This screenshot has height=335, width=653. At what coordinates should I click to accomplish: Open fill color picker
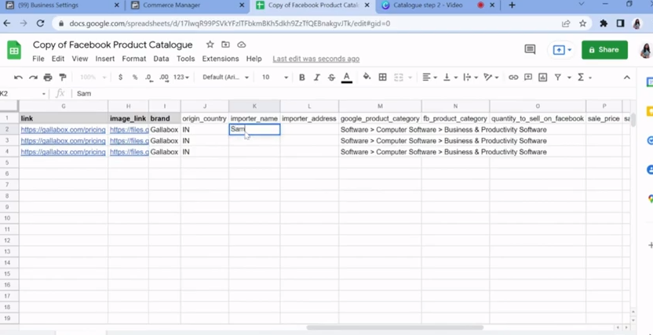(367, 77)
